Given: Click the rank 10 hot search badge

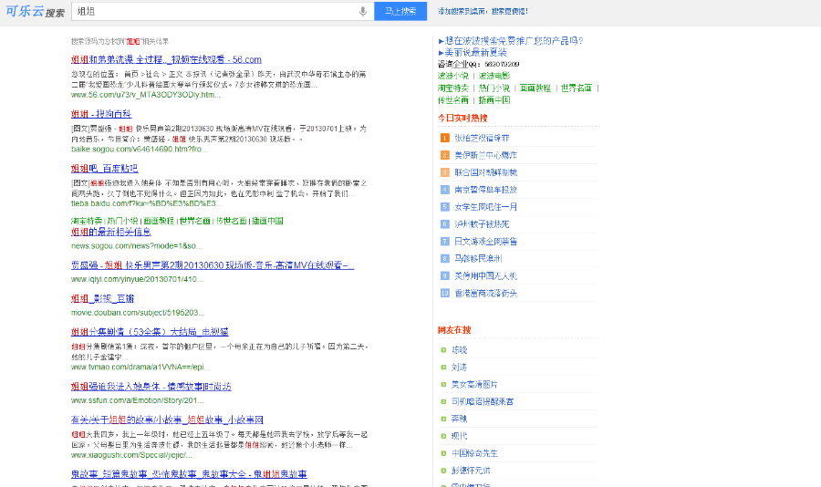Looking at the screenshot, I should coord(444,293).
